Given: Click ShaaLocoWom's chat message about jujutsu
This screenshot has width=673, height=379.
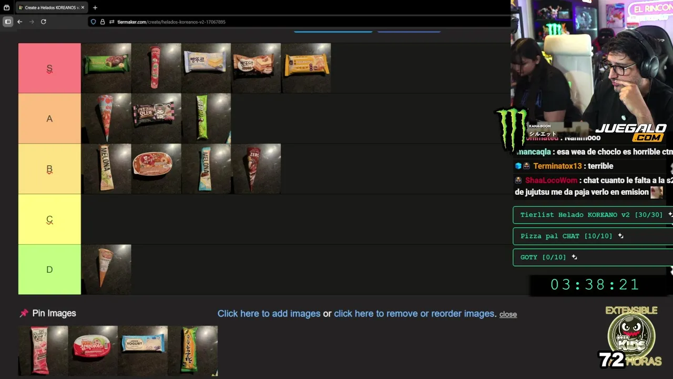Looking at the screenshot, I should 593,186.
